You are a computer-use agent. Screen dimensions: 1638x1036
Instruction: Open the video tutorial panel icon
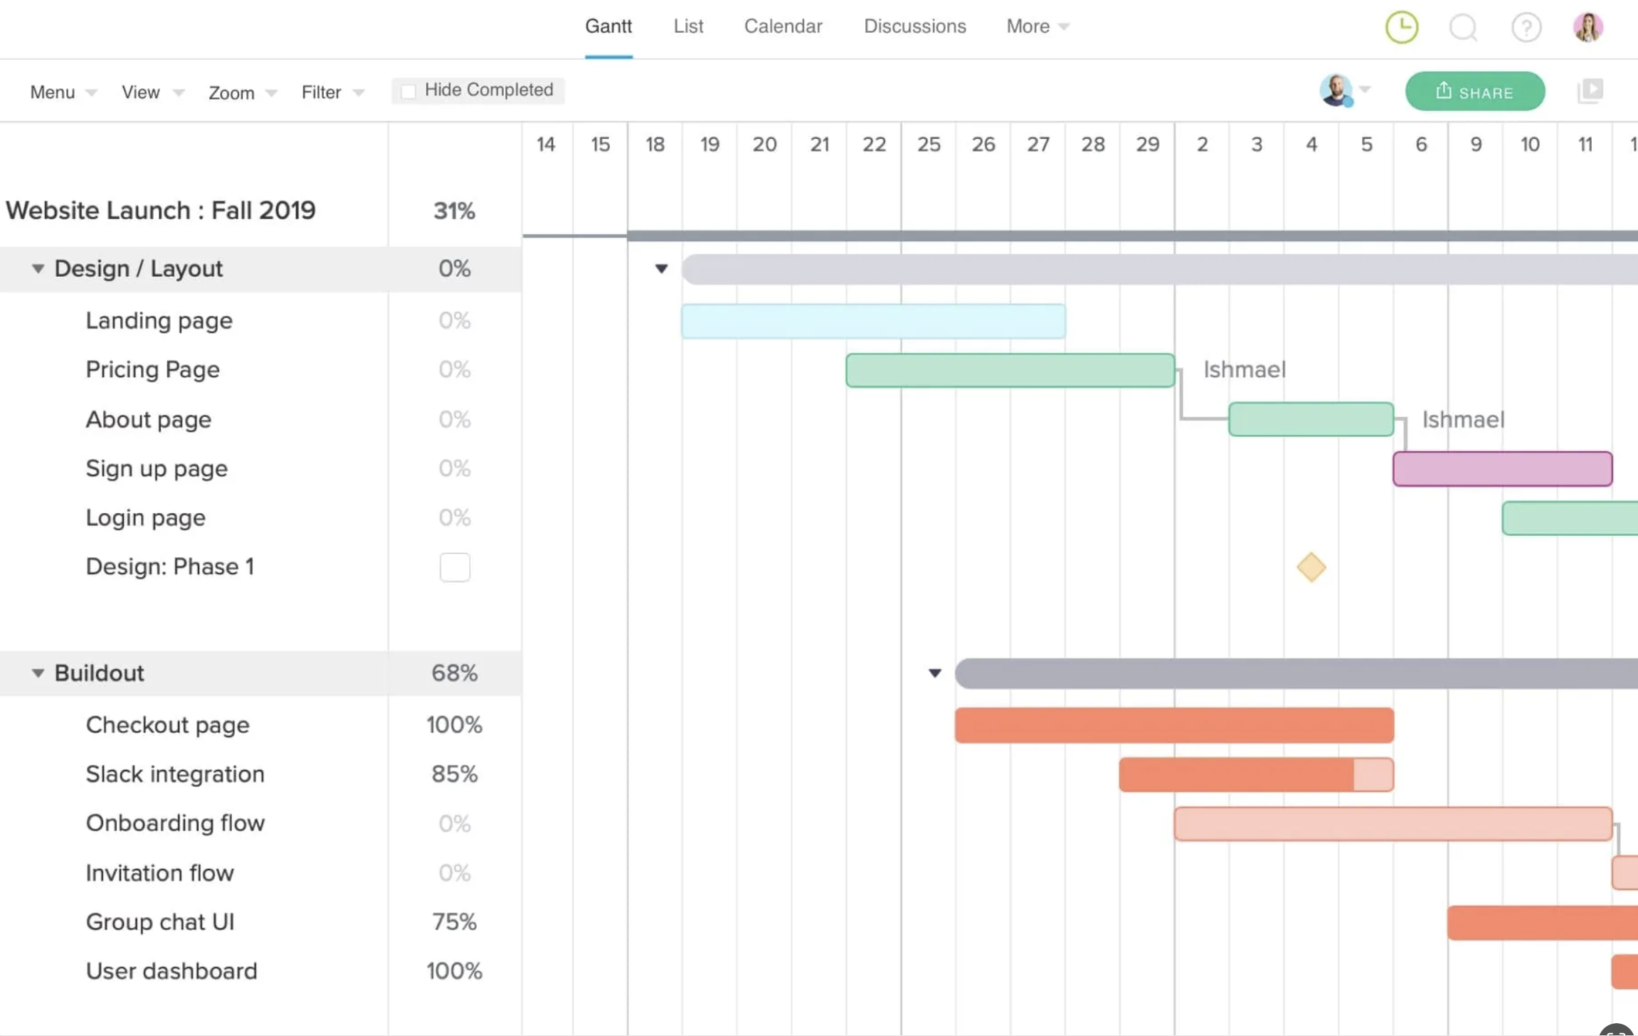coord(1590,90)
